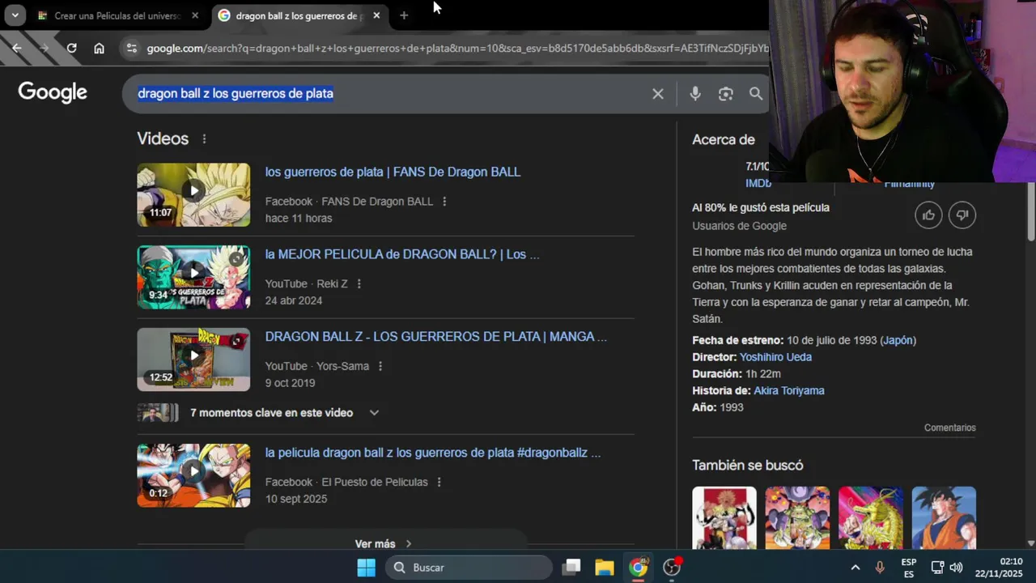Open Japón link in release date

pyautogui.click(x=898, y=341)
